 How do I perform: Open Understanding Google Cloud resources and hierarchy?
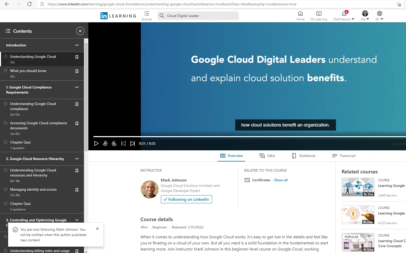(x=33, y=173)
